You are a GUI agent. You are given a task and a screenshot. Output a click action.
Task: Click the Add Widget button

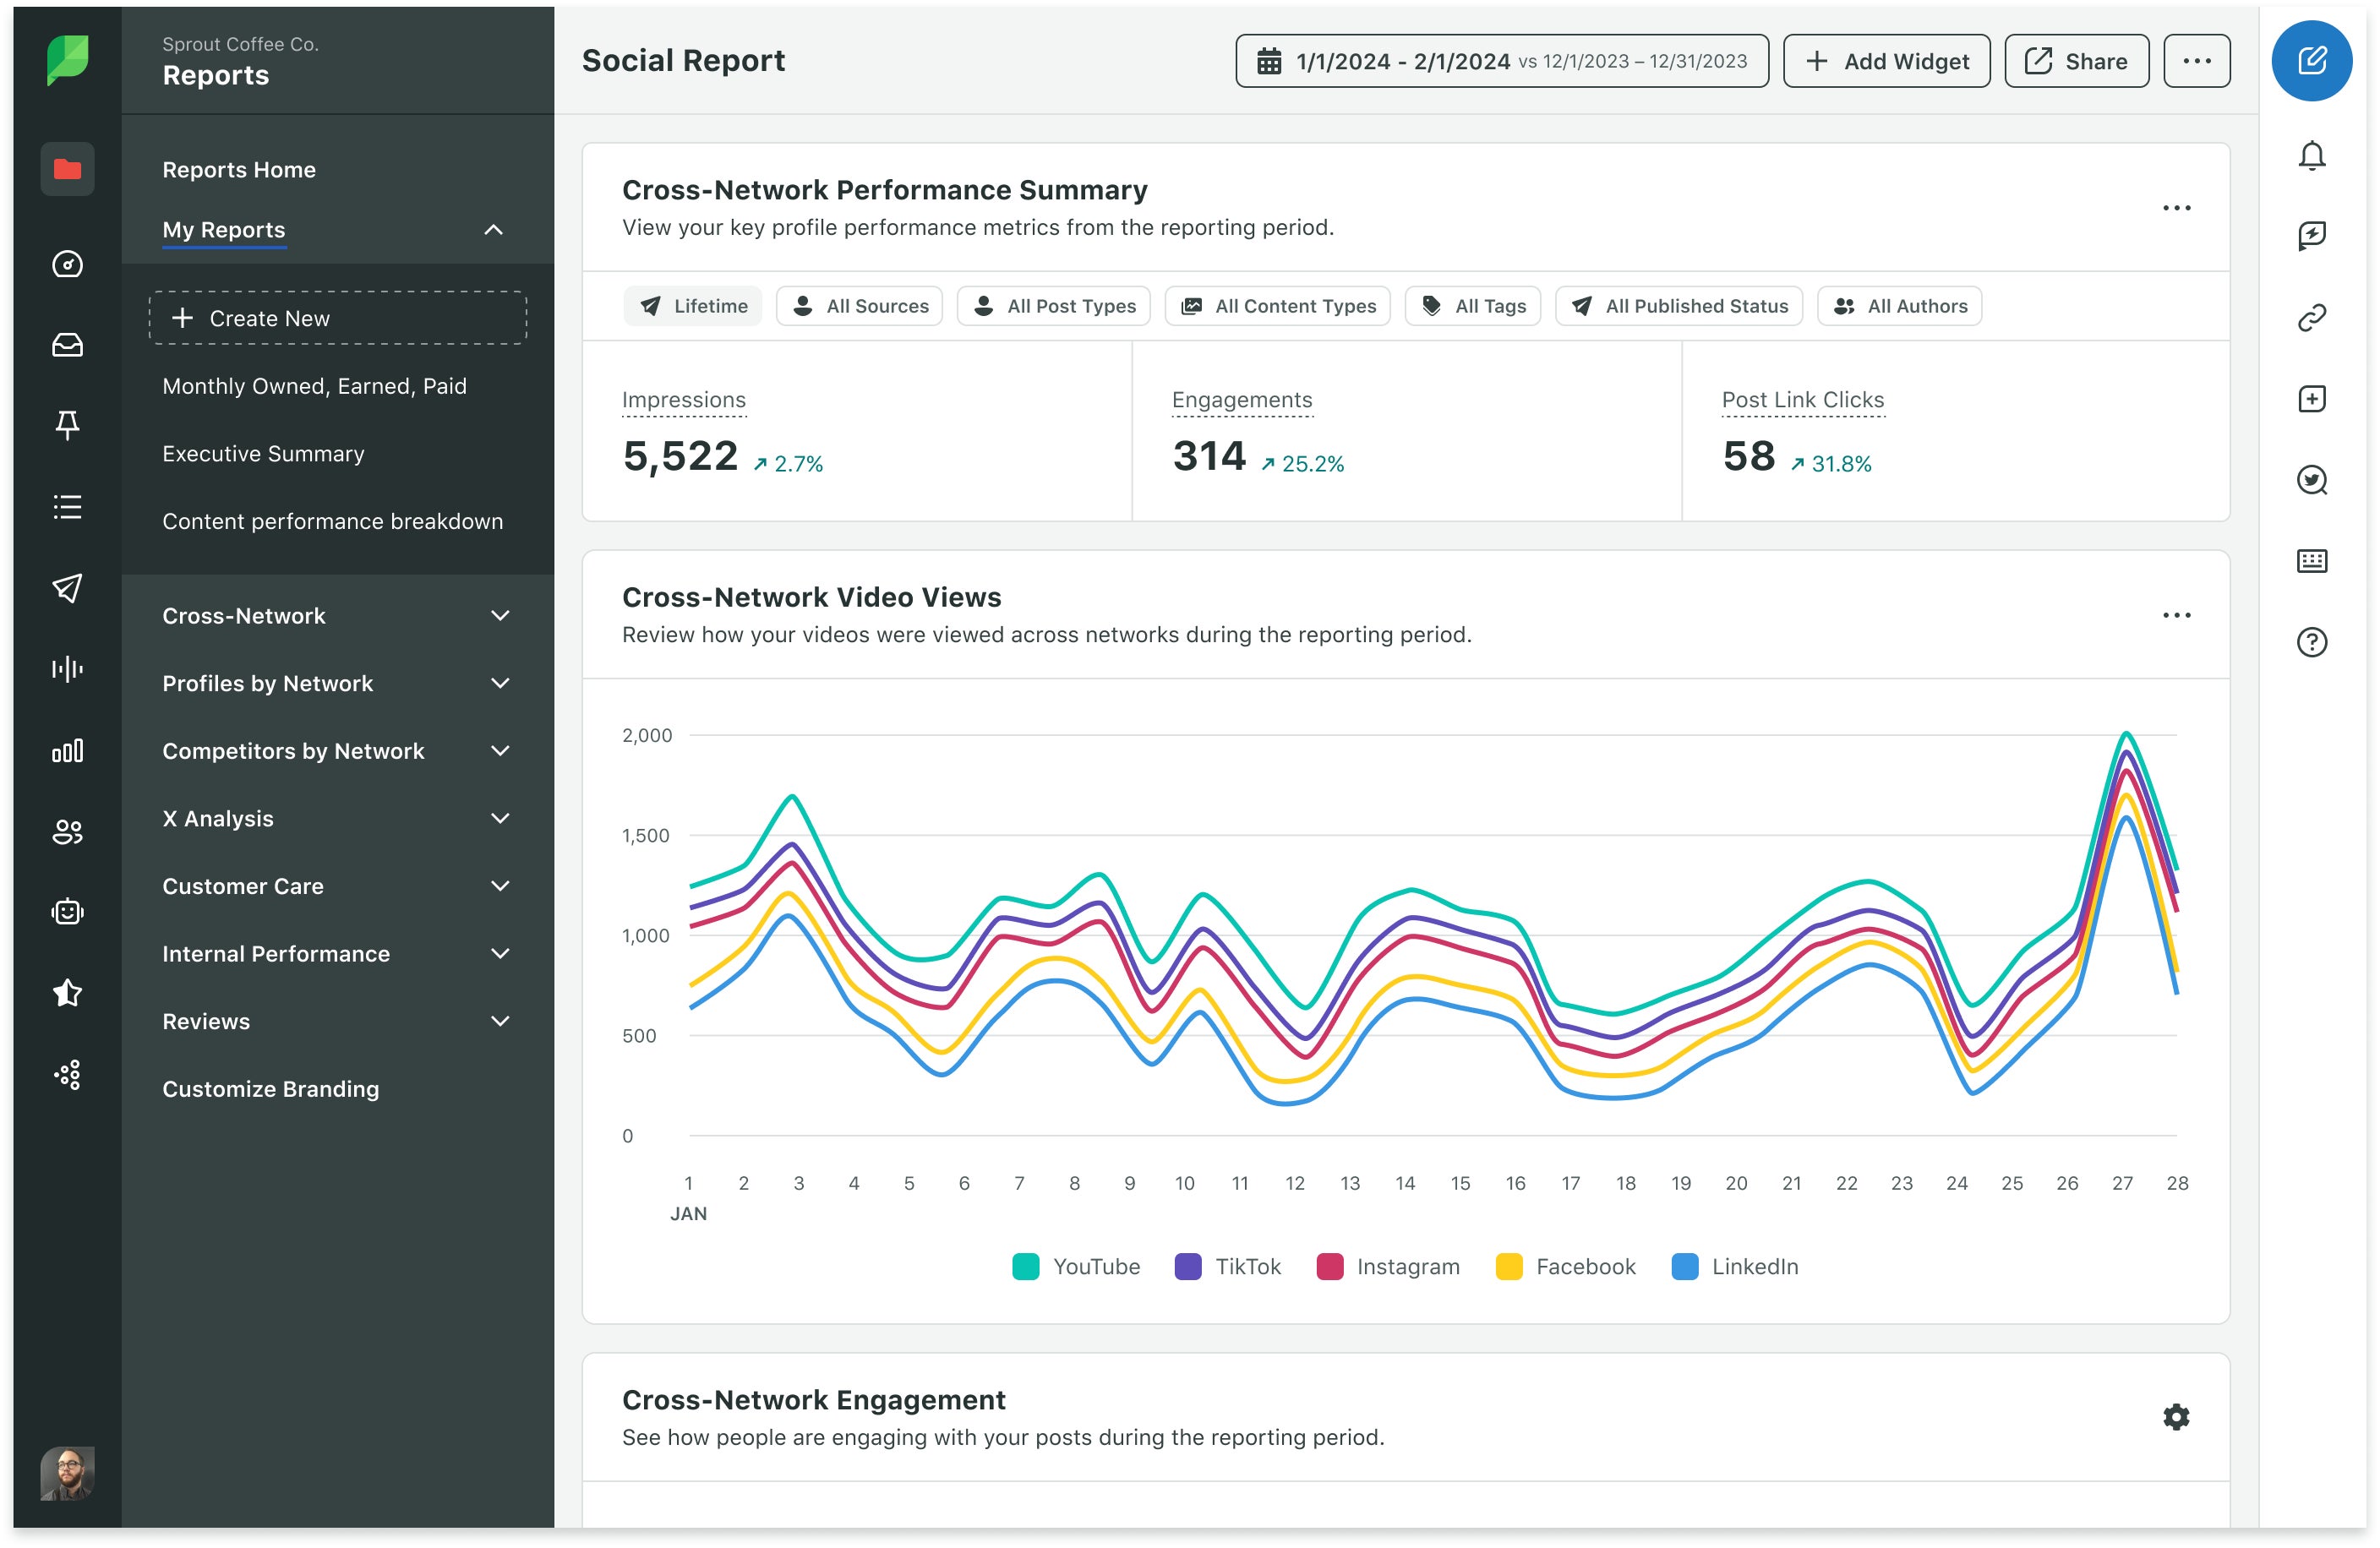coord(1886,61)
